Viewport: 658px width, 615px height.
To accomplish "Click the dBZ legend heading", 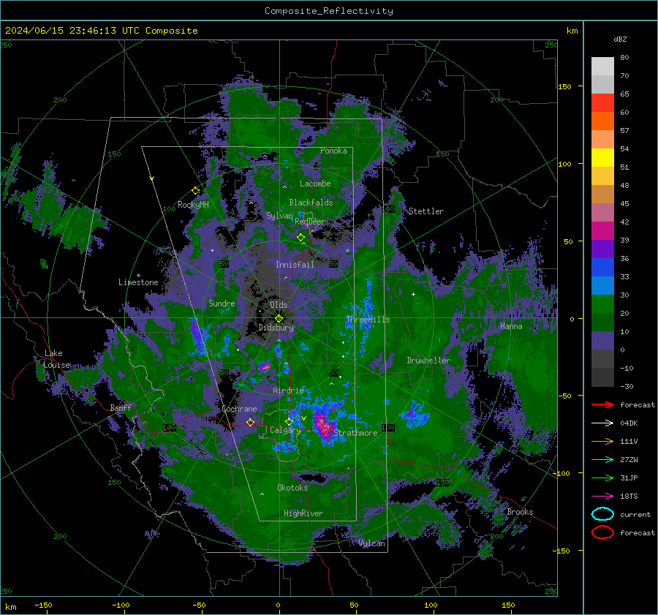I will 620,39.
